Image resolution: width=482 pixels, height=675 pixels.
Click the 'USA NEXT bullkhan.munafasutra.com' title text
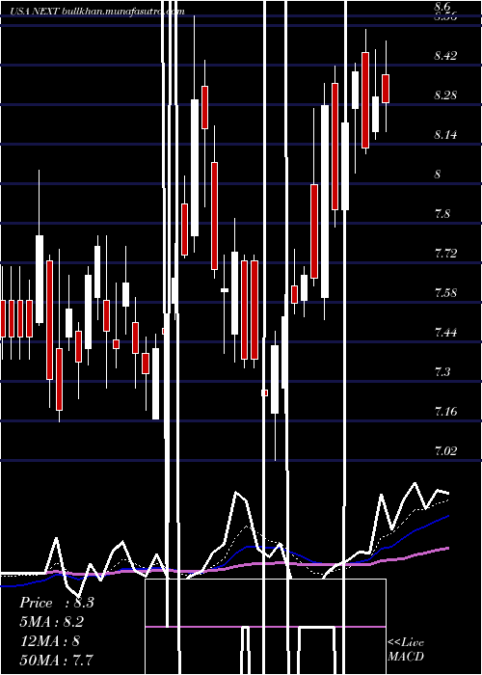click(97, 12)
